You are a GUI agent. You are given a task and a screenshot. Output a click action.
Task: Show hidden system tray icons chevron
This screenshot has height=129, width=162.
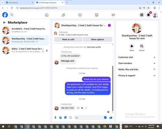(136, 126)
